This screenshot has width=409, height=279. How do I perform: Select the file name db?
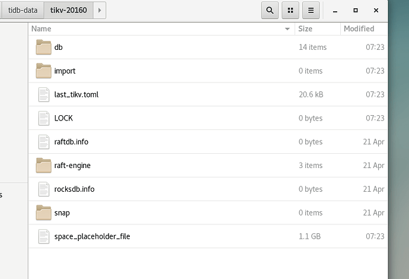click(x=59, y=47)
